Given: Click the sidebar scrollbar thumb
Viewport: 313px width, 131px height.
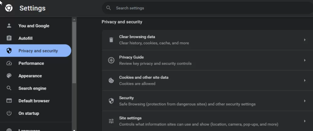Looking at the screenshot, I should (x=74, y=52).
